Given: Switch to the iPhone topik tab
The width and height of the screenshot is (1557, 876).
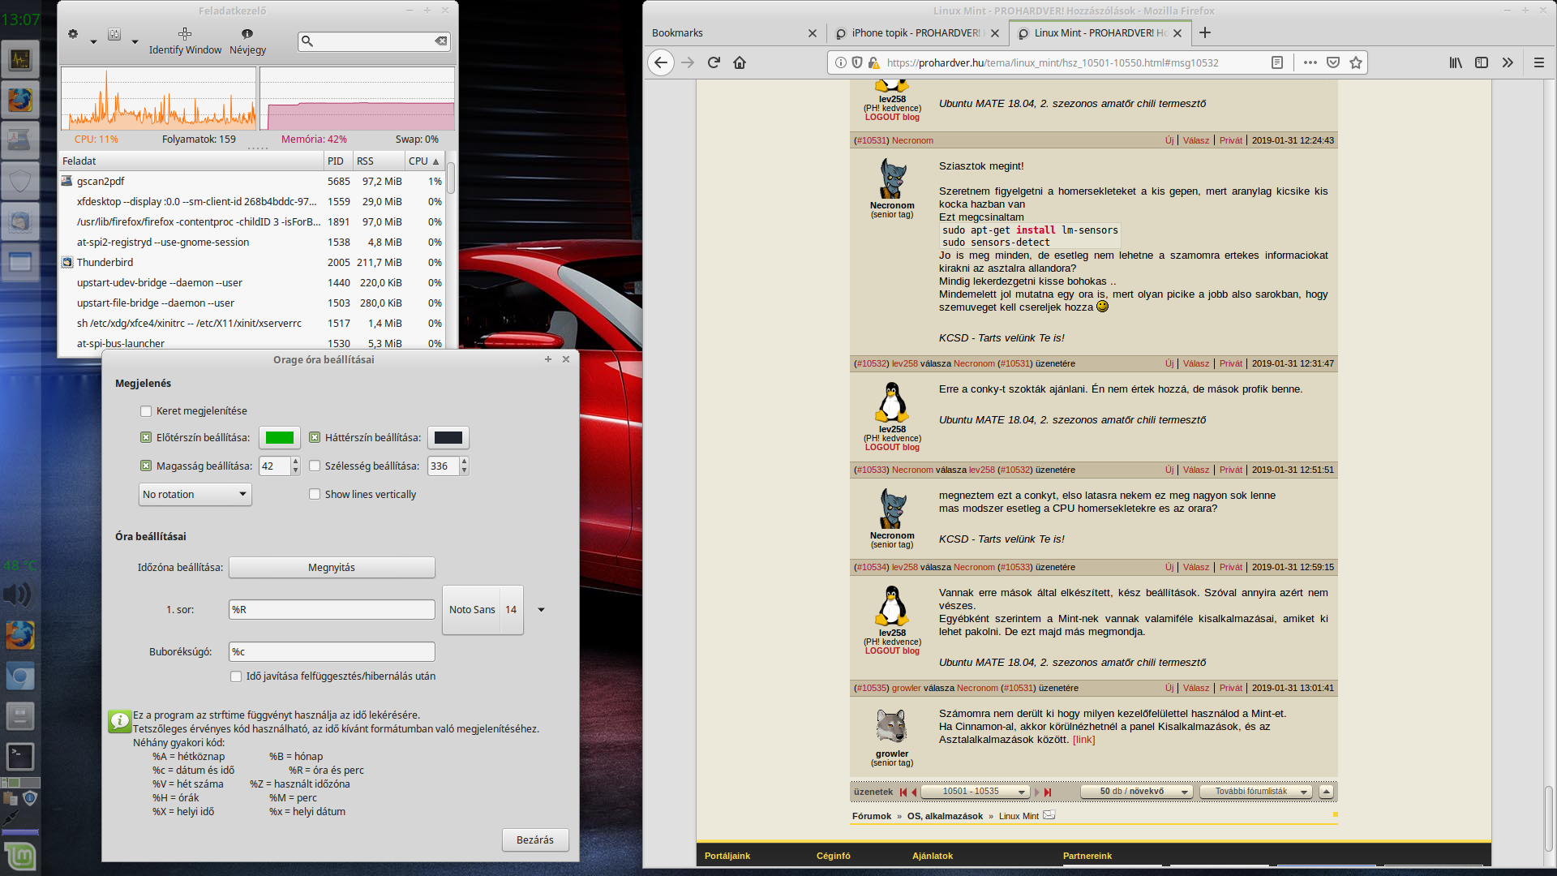Looking at the screenshot, I should click(x=916, y=33).
